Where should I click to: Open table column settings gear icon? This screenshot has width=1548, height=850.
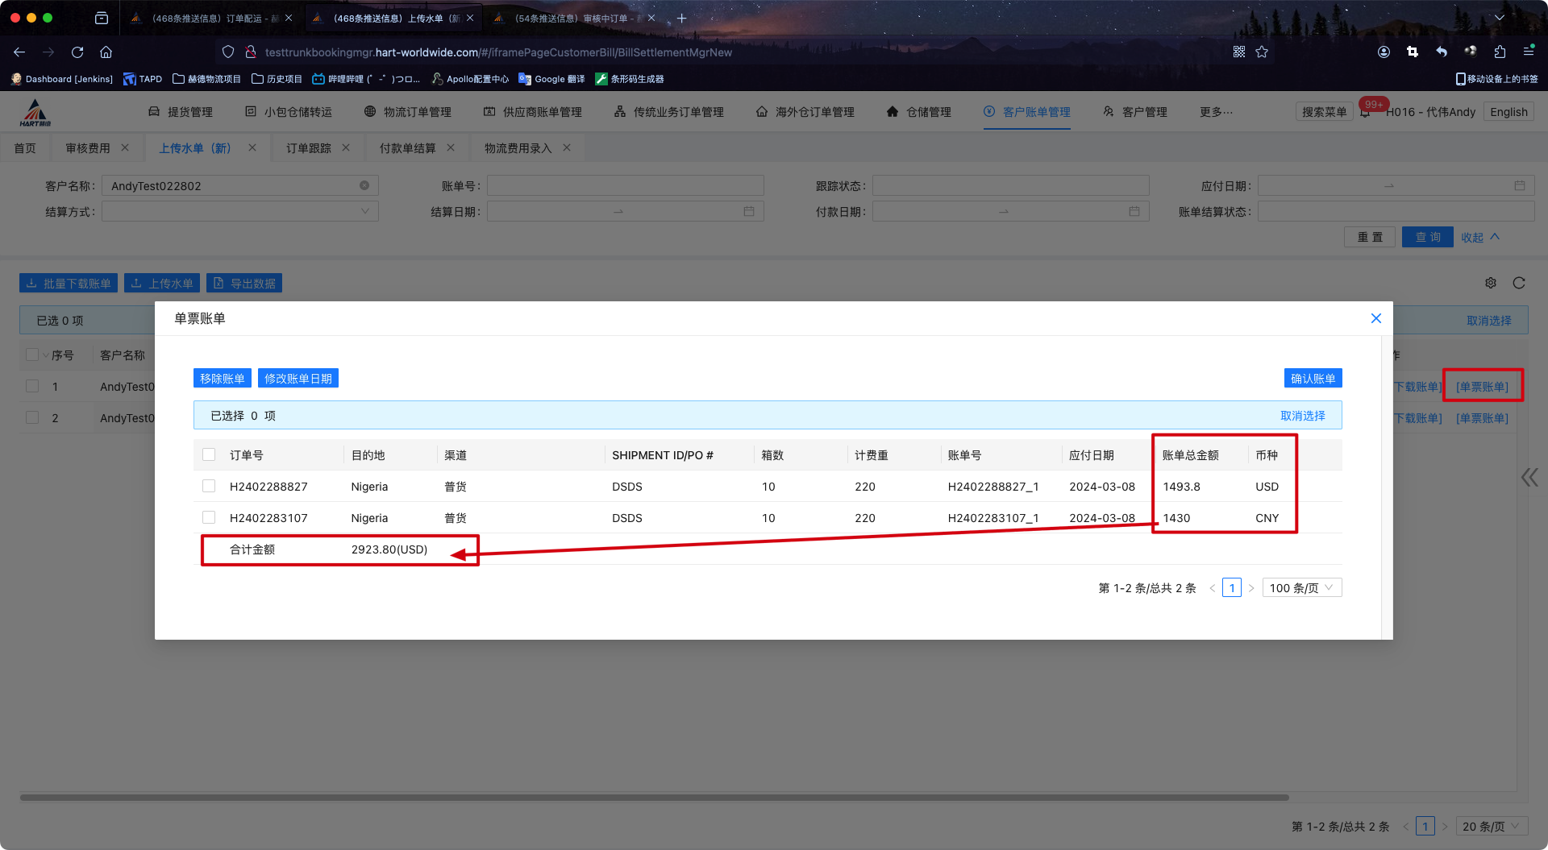coord(1491,283)
